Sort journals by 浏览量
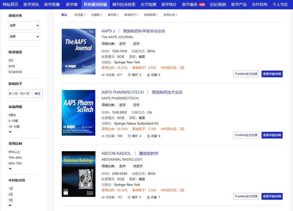The width and height of the screenshot is (293, 211). pyautogui.click(x=80, y=15)
